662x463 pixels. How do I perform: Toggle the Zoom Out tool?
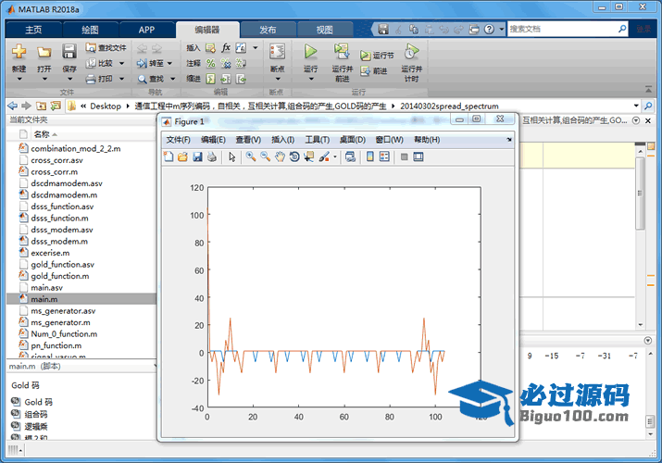click(265, 157)
